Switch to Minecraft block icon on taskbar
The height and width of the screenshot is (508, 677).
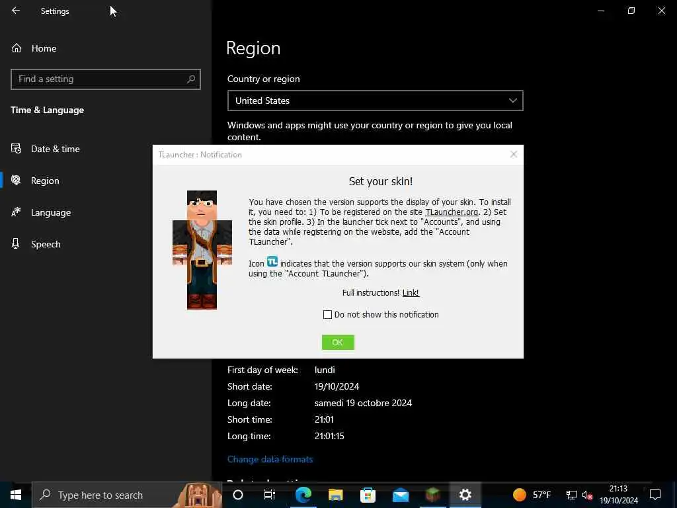pos(432,495)
